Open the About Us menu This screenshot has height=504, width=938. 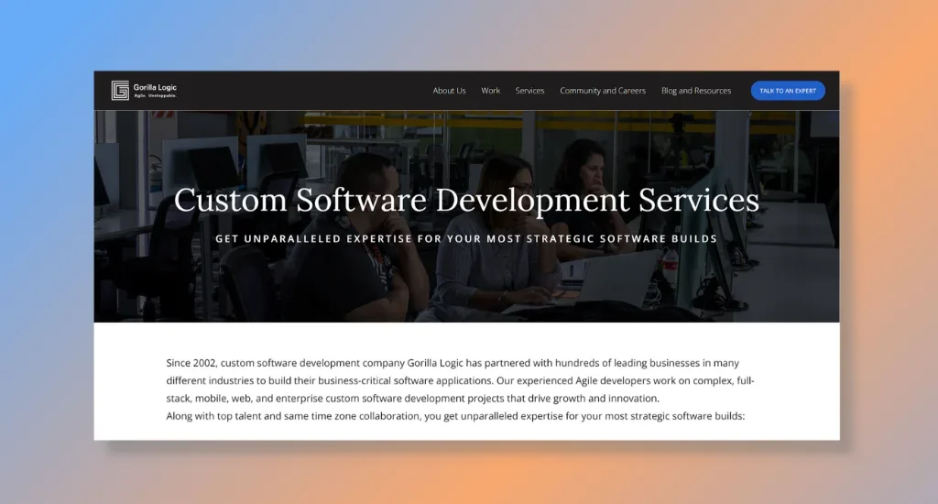point(449,91)
